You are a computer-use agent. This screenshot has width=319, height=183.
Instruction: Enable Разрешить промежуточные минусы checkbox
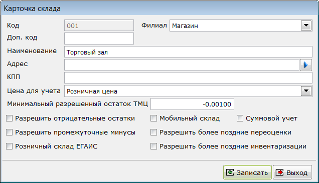click(10, 132)
